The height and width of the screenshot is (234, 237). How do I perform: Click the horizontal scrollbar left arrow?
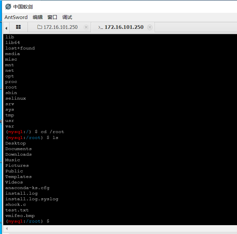7,228
